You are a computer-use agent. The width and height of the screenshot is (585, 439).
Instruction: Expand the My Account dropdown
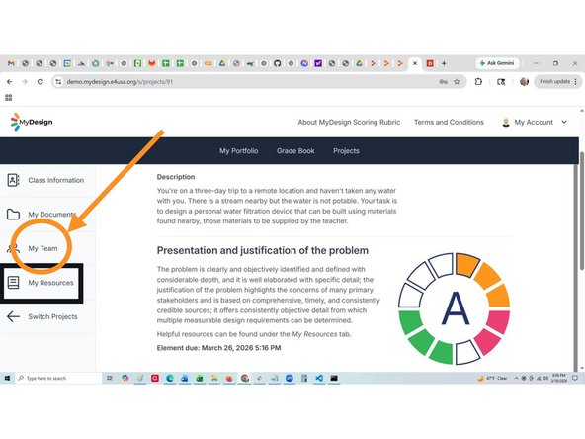pyautogui.click(x=535, y=122)
